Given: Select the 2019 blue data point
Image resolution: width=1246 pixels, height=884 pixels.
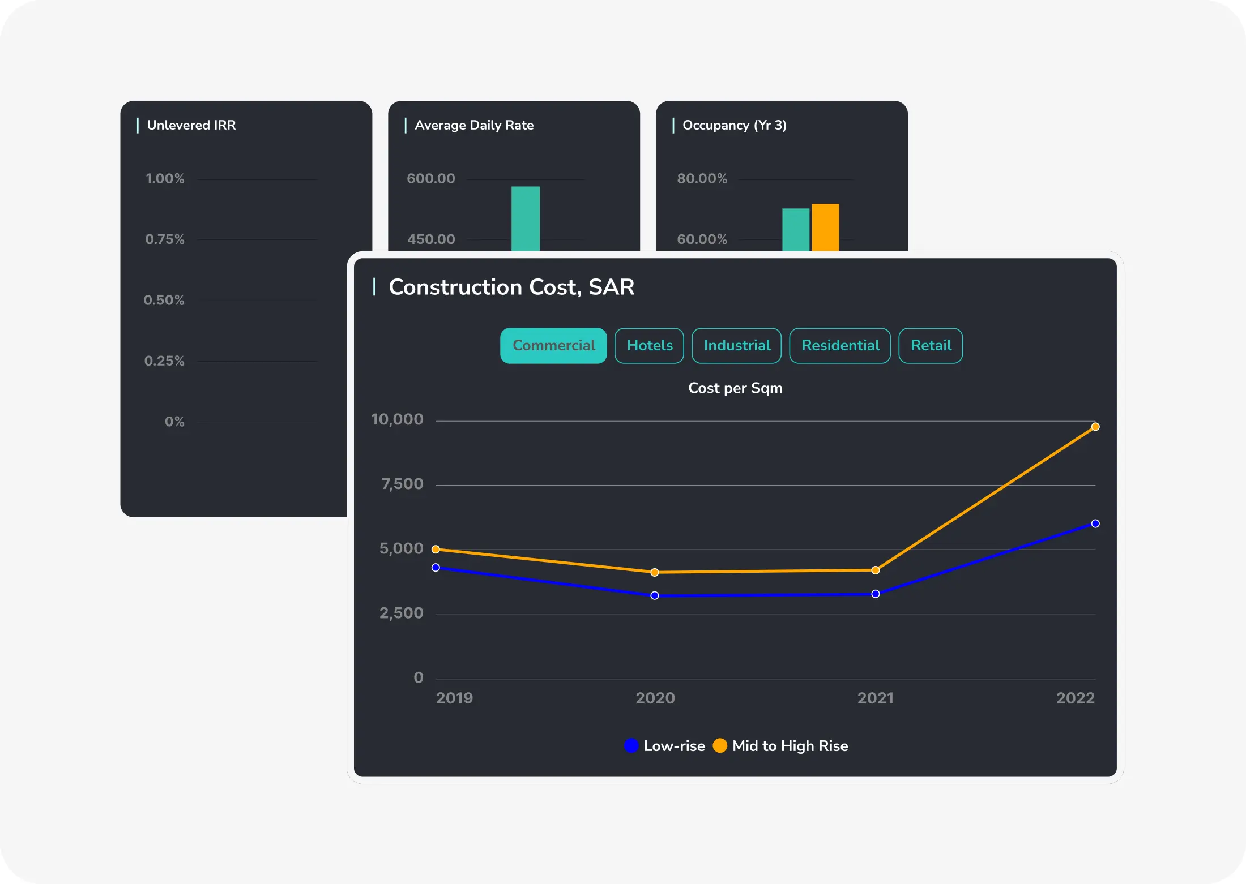Looking at the screenshot, I should [x=436, y=567].
